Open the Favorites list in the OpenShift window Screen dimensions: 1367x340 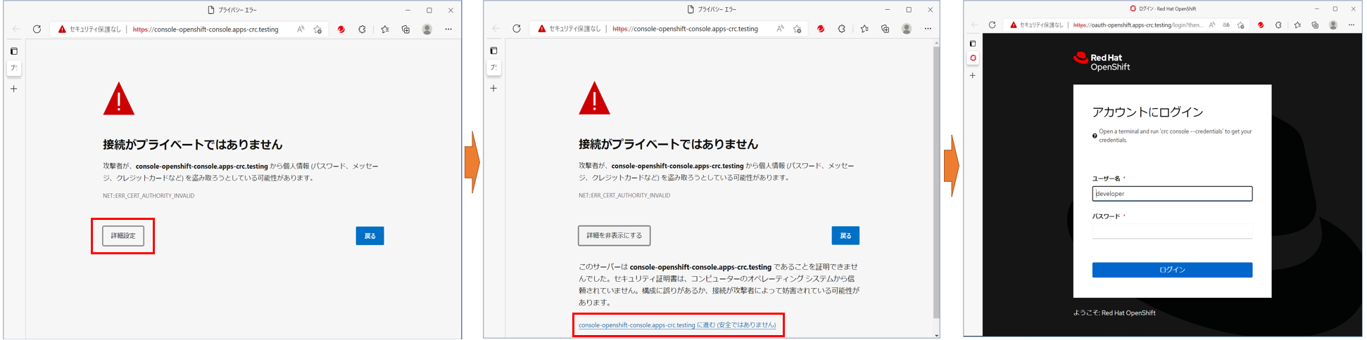1297,25
